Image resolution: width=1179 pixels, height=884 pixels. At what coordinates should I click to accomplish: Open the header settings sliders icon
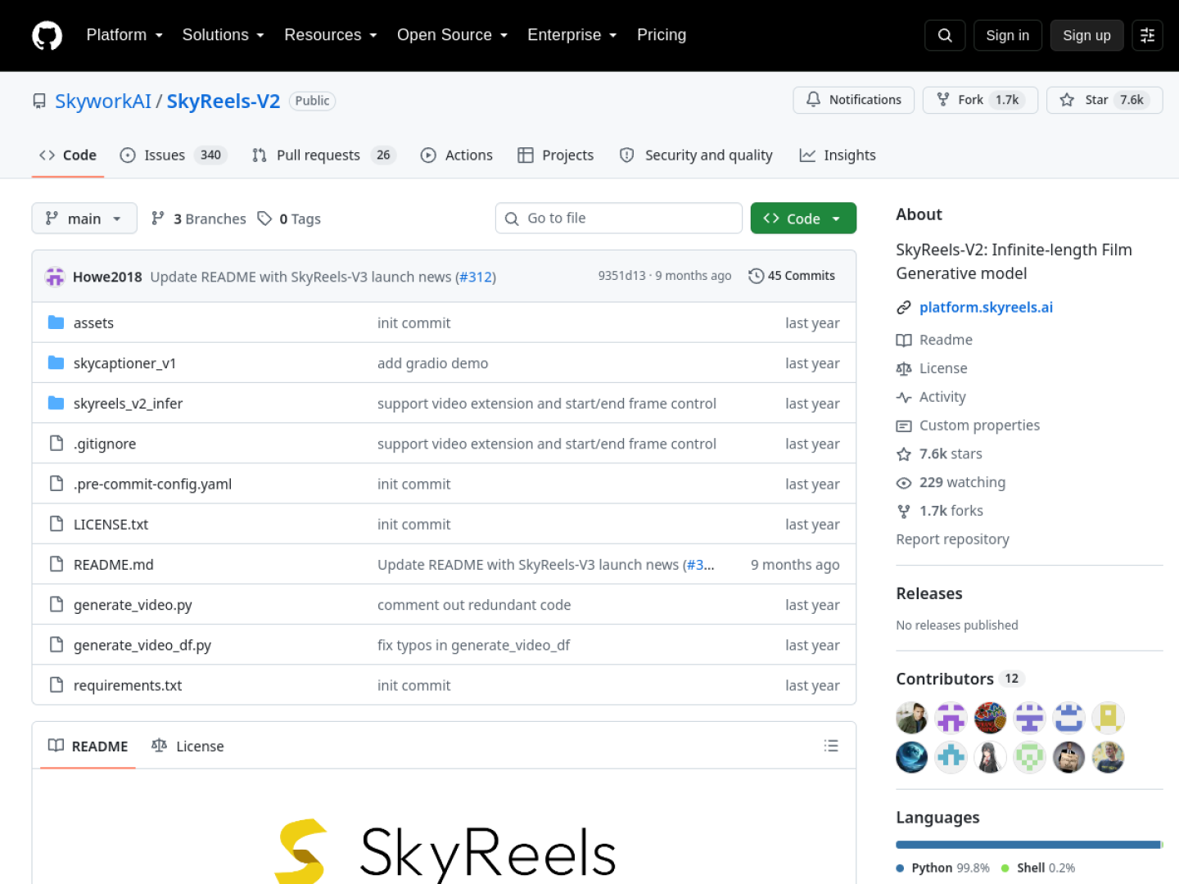click(1147, 35)
